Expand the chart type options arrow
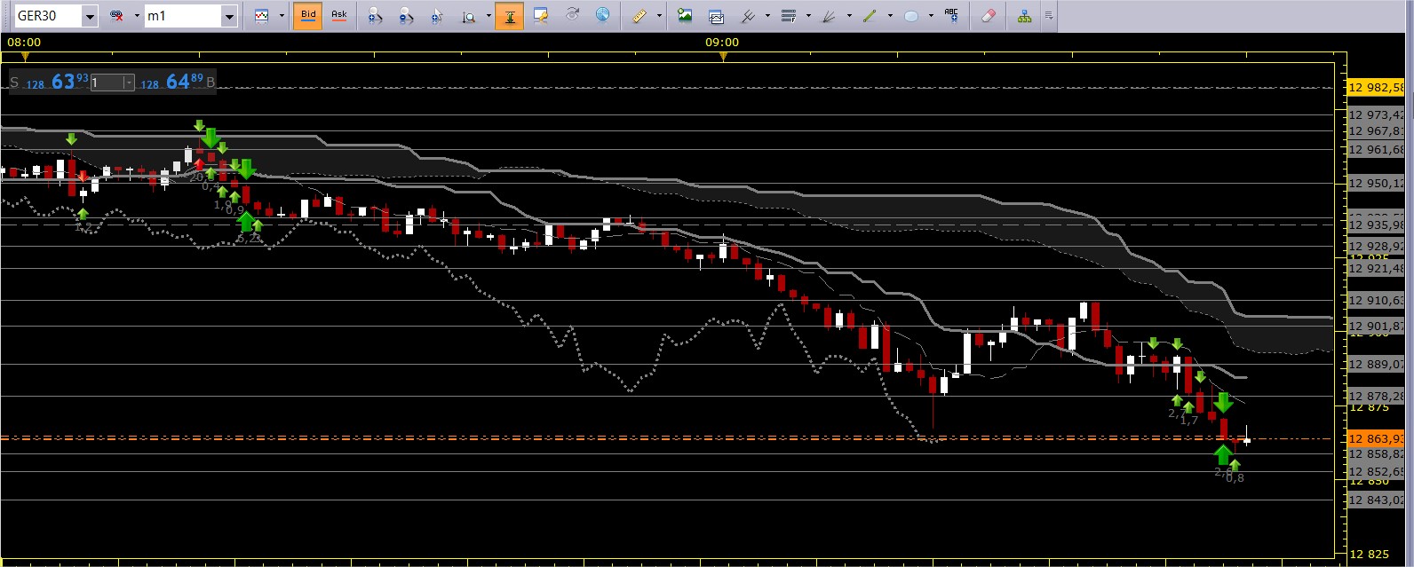This screenshot has height=567, width=1414. tap(282, 16)
